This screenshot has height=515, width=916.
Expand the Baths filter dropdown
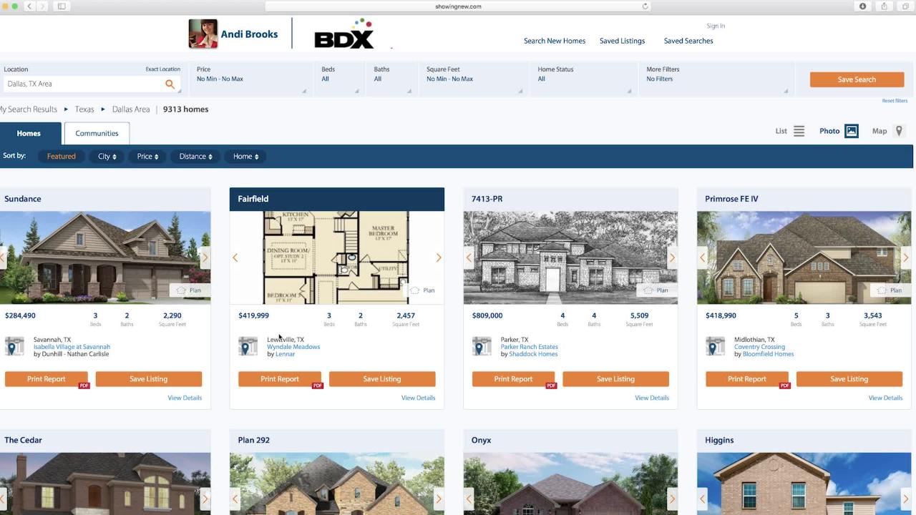391,79
